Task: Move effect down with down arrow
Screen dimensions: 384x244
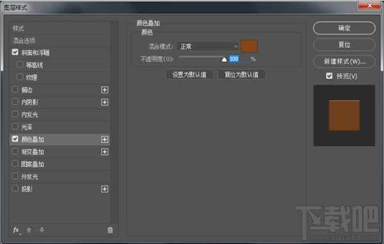Action: tap(42, 230)
